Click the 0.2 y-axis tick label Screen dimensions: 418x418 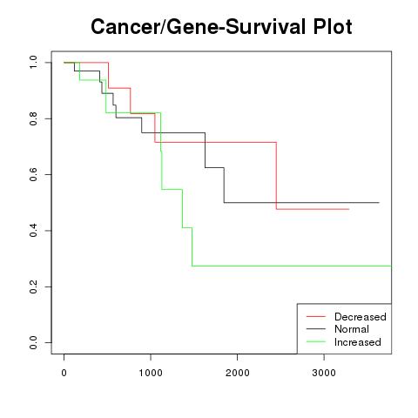[x=33, y=287]
